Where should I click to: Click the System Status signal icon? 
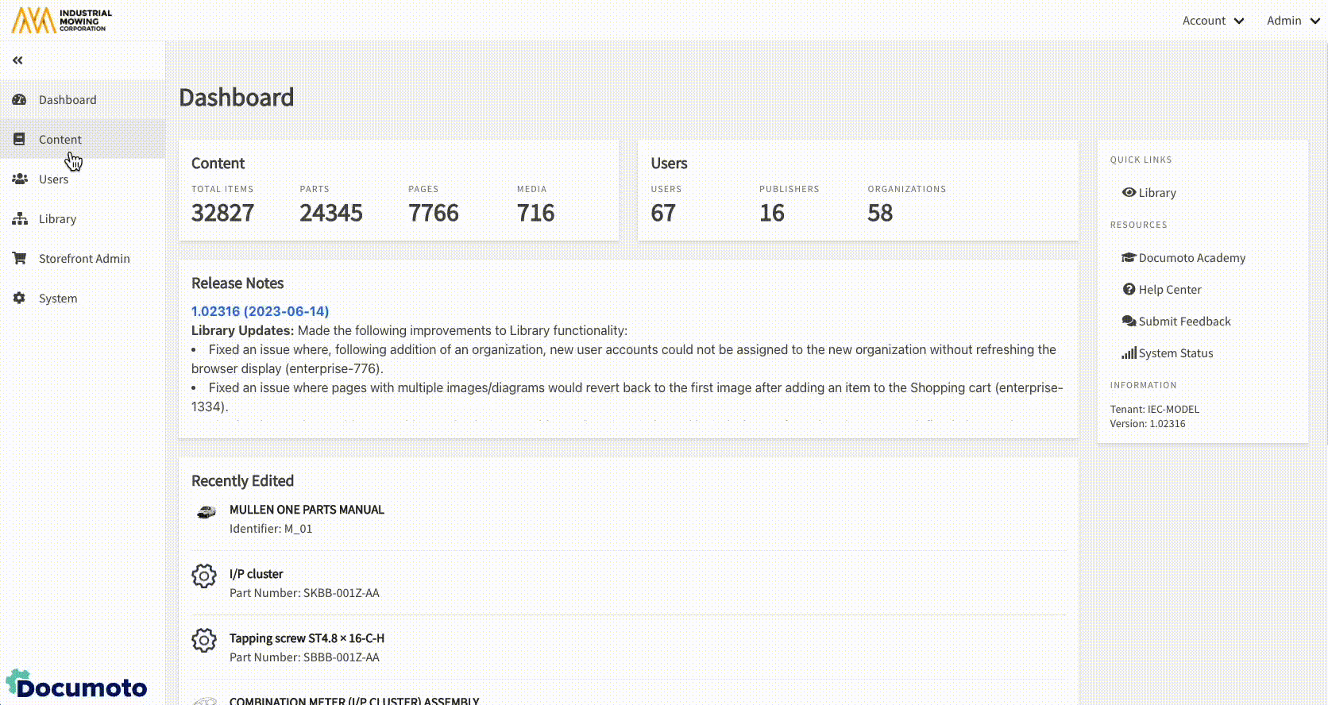tap(1129, 353)
